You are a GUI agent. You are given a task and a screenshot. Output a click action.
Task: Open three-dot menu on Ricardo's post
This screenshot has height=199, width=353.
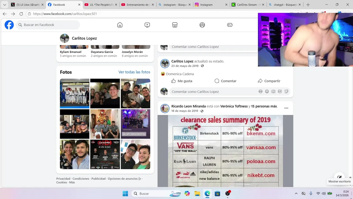click(x=286, y=108)
